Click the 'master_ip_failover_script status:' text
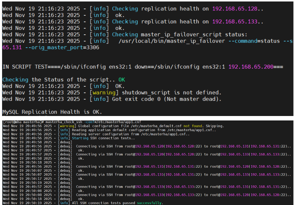The width and height of the screenshot is (294, 205). point(194,34)
